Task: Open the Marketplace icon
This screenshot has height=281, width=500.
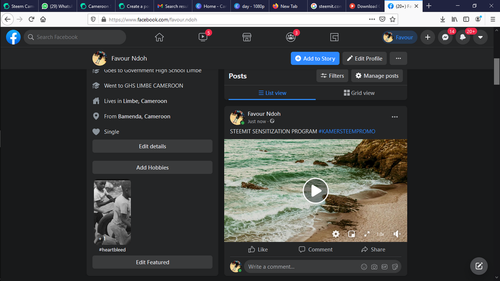Action: coord(246,37)
